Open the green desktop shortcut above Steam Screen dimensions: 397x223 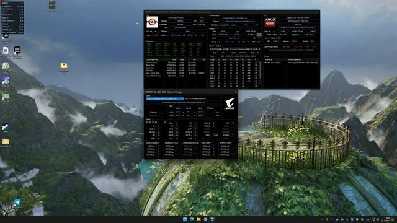[6, 97]
